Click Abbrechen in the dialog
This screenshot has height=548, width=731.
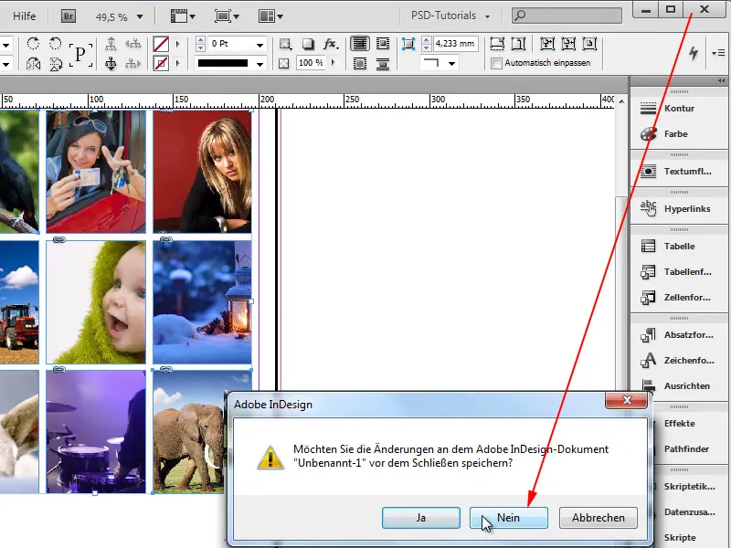pyautogui.click(x=599, y=518)
